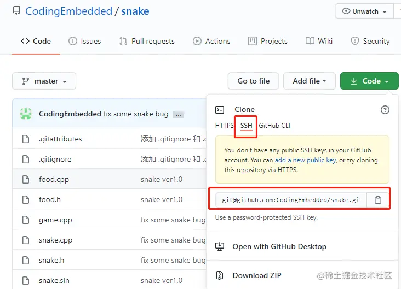
Task: Click the file icon beside snake.cpp
Action: pyautogui.click(x=26, y=240)
